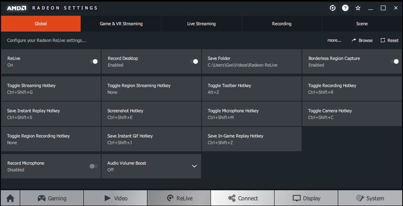Screen dimensions: 403x206
Task: Toggle the Record Desktop switch
Action: pos(194,61)
